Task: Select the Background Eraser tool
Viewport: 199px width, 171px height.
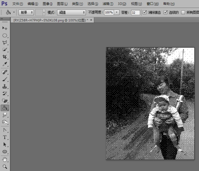Action: pyautogui.click(x=5, y=101)
